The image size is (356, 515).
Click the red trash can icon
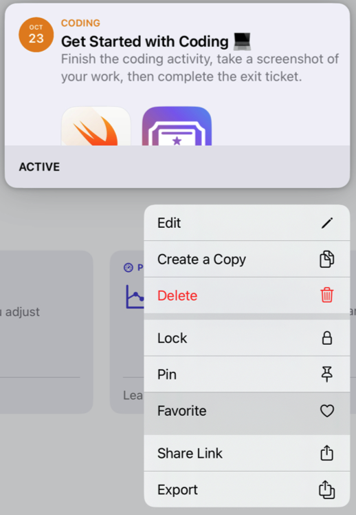click(x=327, y=295)
